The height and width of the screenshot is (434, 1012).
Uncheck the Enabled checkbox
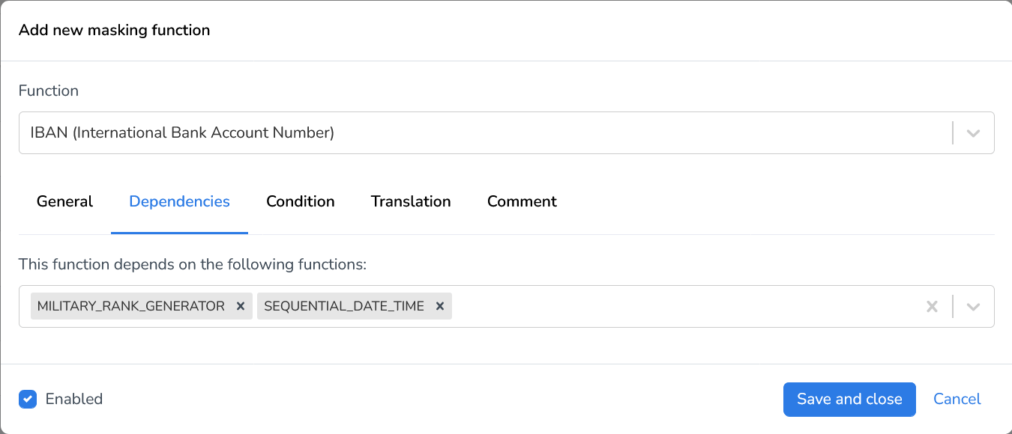pyautogui.click(x=28, y=399)
